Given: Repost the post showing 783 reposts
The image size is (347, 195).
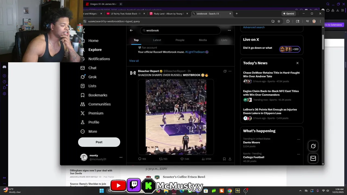Looking at the screenshot, I should (163, 159).
